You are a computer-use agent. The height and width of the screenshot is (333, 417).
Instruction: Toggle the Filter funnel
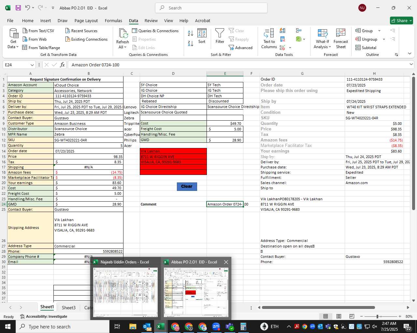220,36
